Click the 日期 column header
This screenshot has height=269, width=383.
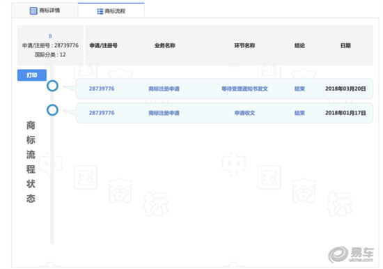point(345,45)
